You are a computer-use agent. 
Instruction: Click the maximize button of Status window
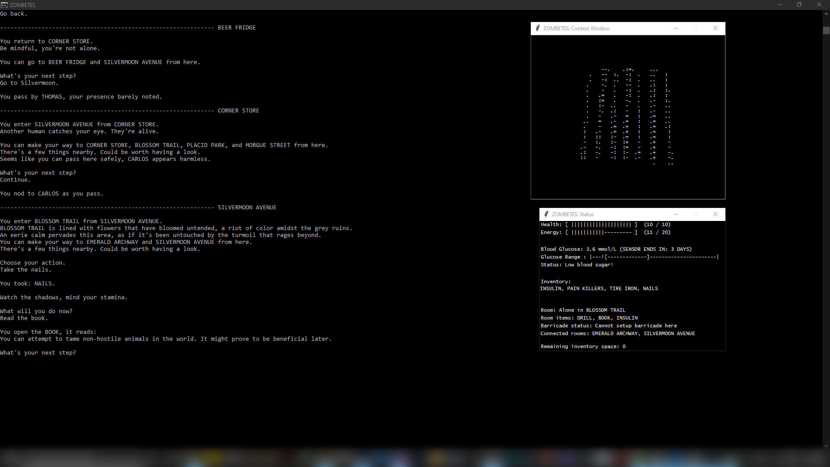[x=696, y=214]
